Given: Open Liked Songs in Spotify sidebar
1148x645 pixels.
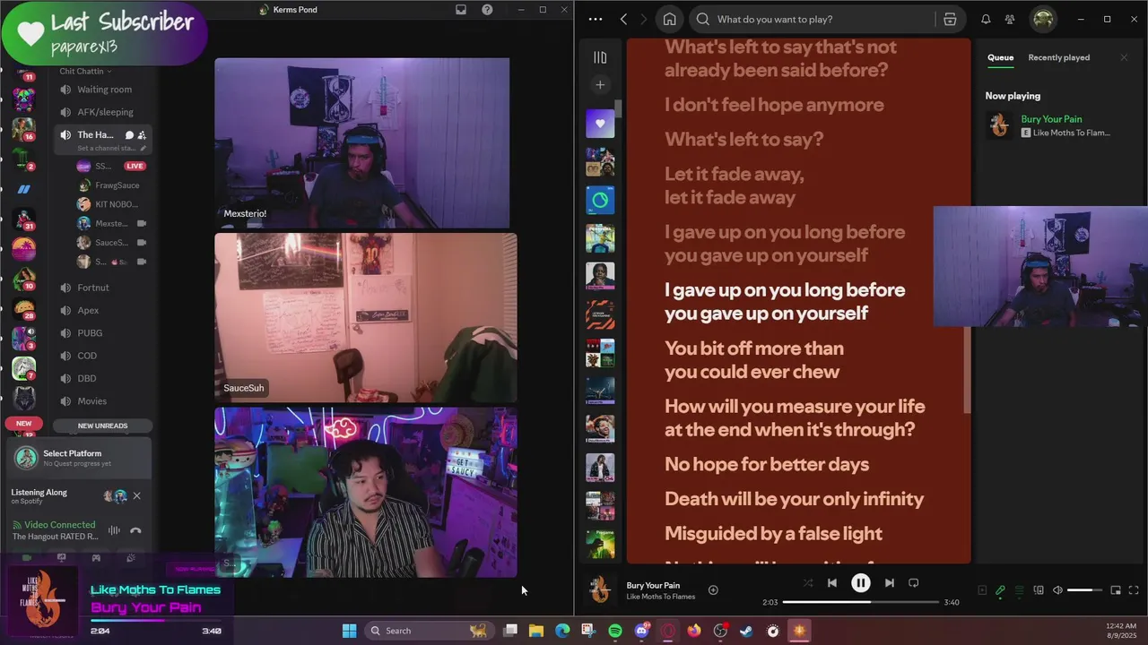Looking at the screenshot, I should click(600, 124).
